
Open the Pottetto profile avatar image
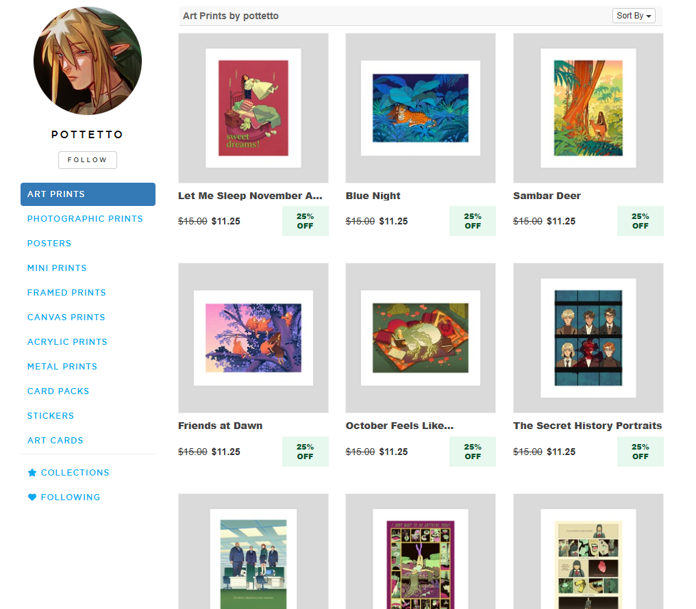pyautogui.click(x=88, y=61)
